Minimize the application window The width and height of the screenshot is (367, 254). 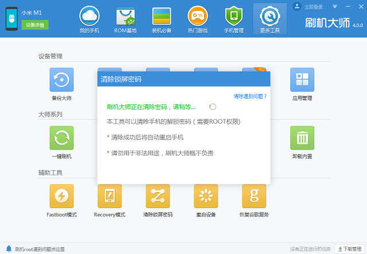[x=348, y=7]
